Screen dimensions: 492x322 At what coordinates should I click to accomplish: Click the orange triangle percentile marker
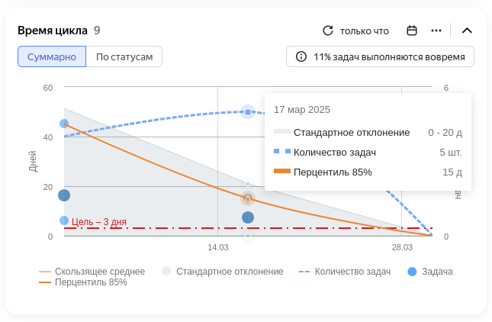pos(248,198)
